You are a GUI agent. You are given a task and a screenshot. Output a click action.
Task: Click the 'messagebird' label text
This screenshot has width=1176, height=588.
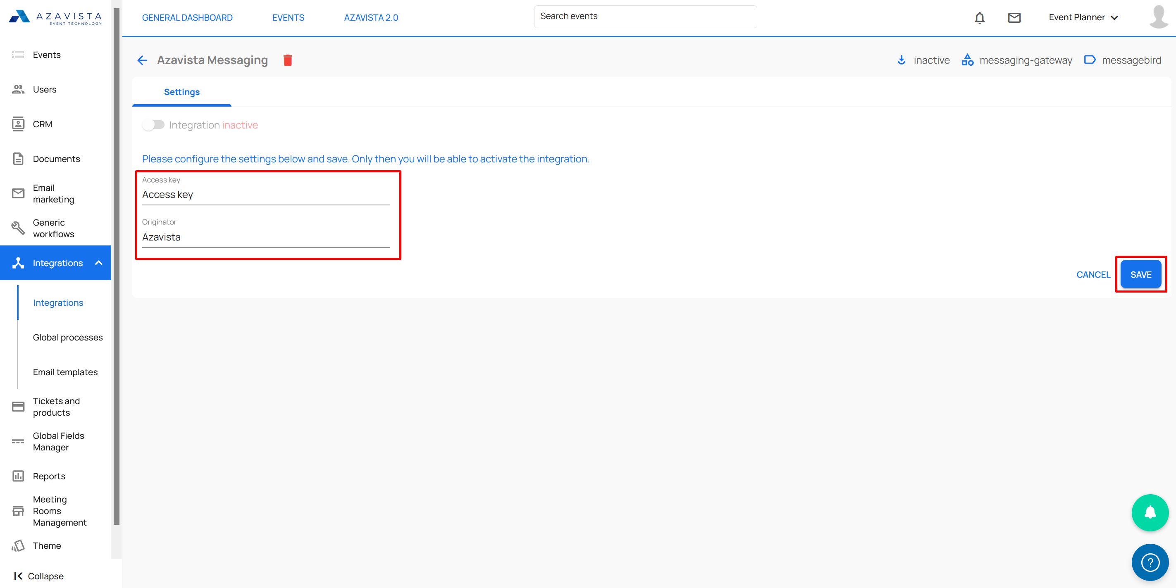(1131, 60)
